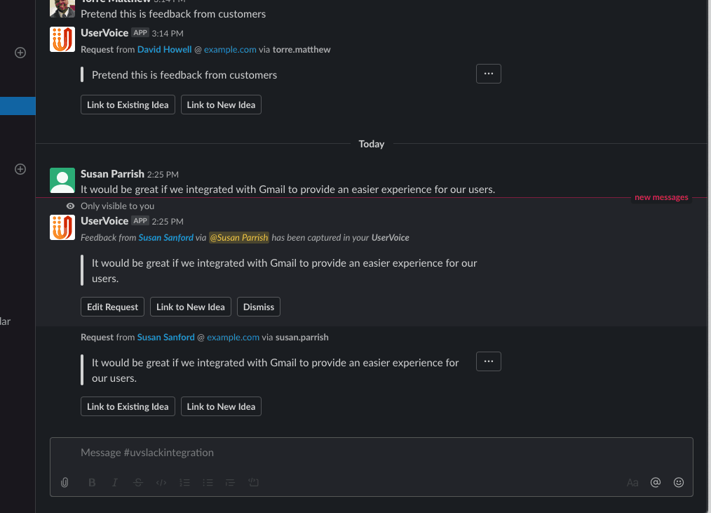Click Link to New Idea under Susan Sanford request
Image resolution: width=711 pixels, height=513 pixels.
point(221,407)
